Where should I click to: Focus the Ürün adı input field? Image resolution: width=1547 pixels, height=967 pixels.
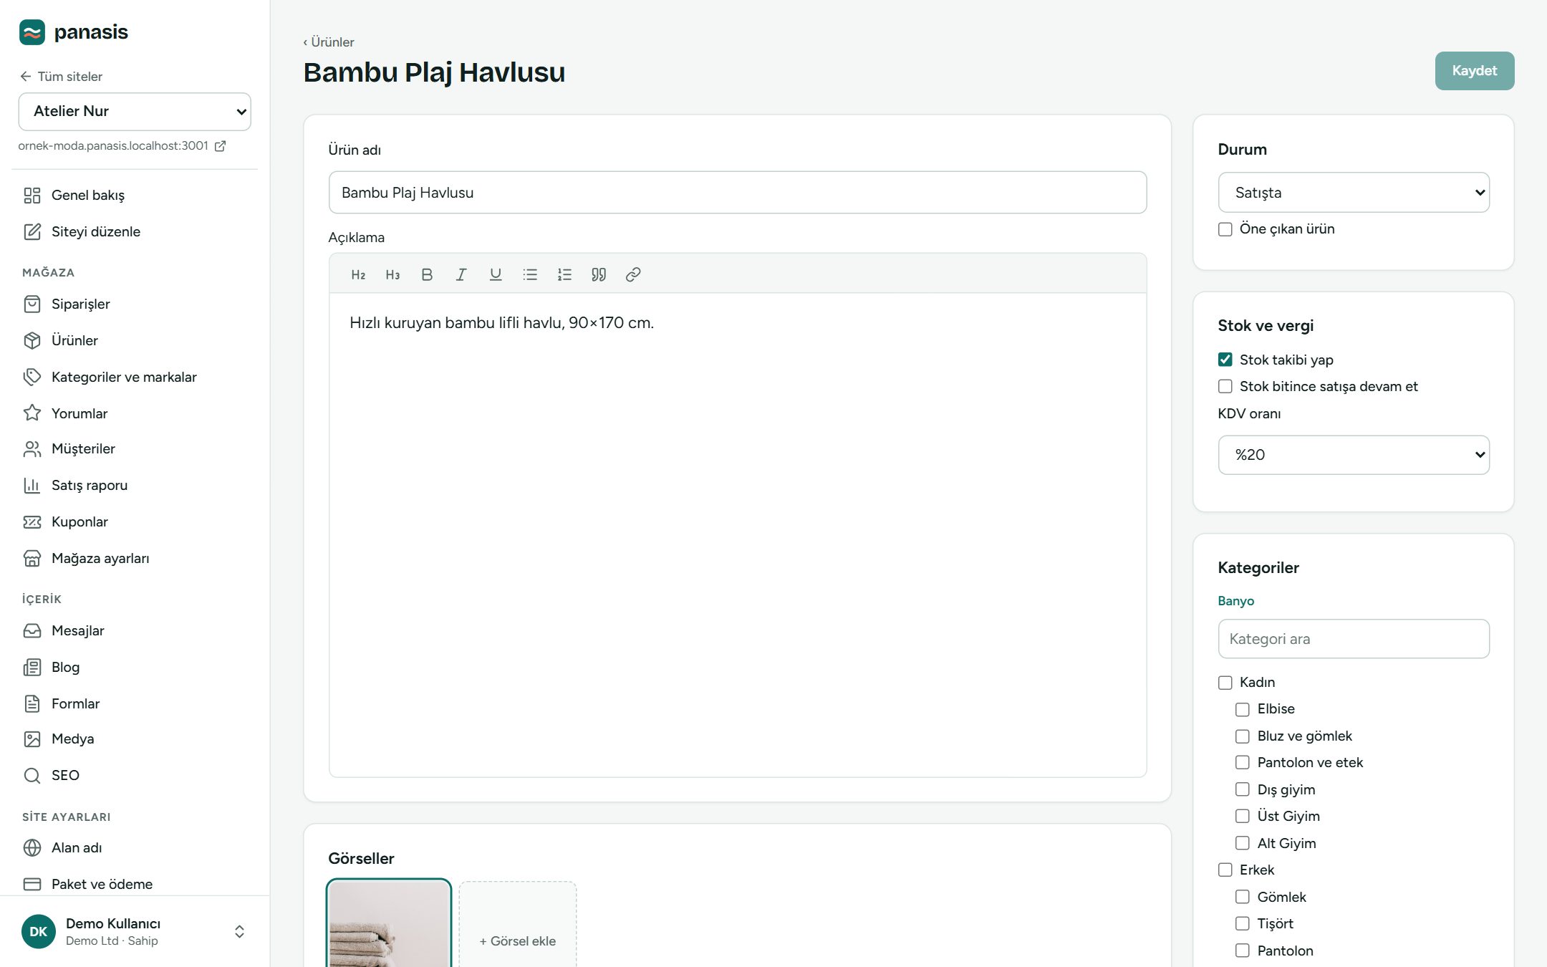click(738, 193)
